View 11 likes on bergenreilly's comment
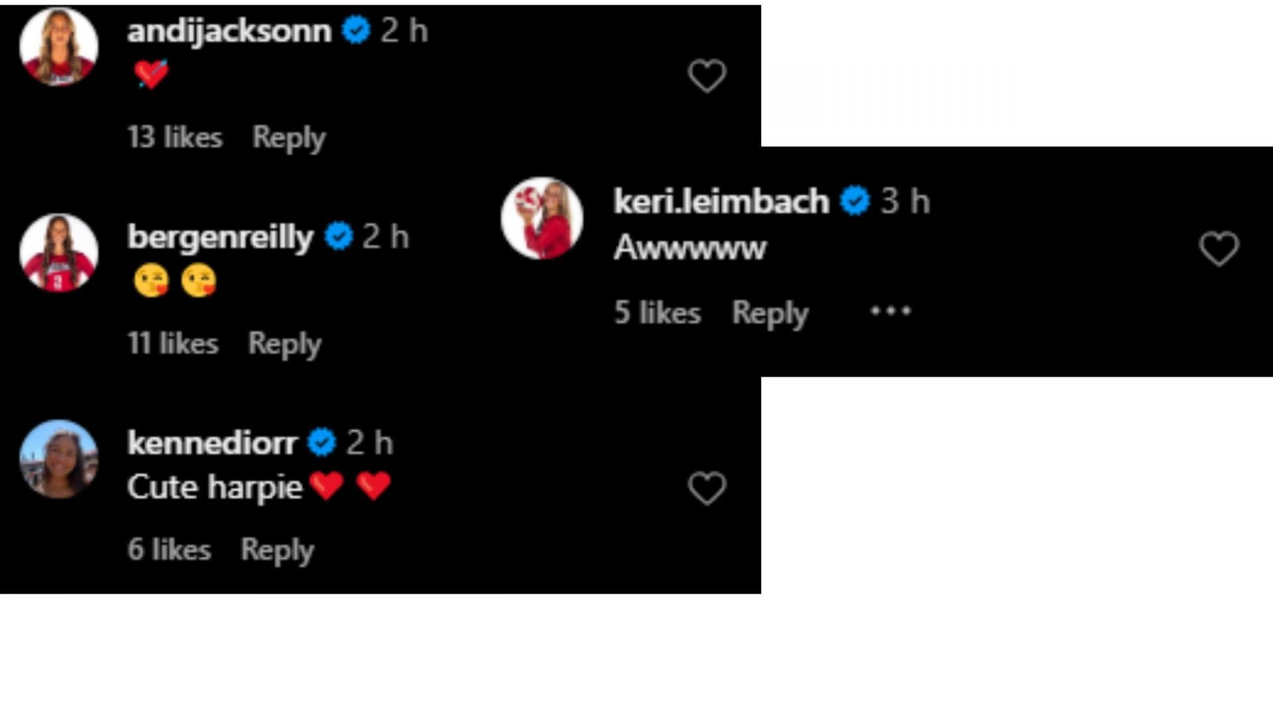This screenshot has width=1273, height=716. tap(172, 343)
